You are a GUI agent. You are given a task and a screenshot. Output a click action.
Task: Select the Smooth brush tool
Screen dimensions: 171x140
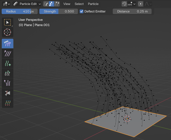point(8,53)
